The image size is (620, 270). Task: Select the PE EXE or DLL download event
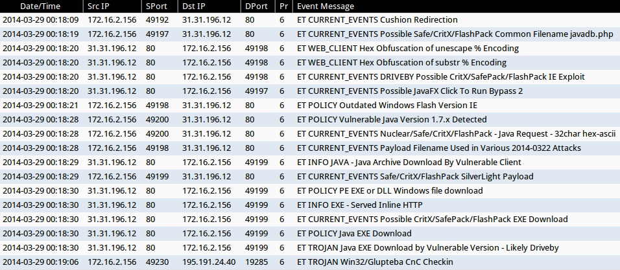pyautogui.click(x=389, y=191)
